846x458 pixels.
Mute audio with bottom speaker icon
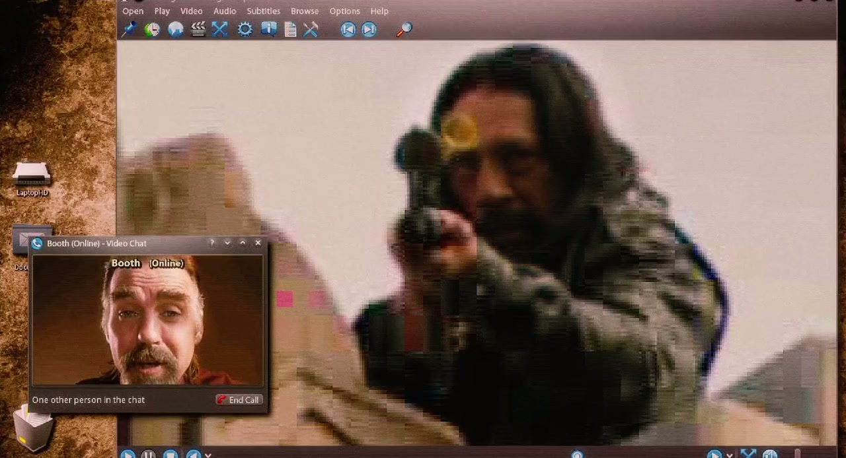pos(770,454)
